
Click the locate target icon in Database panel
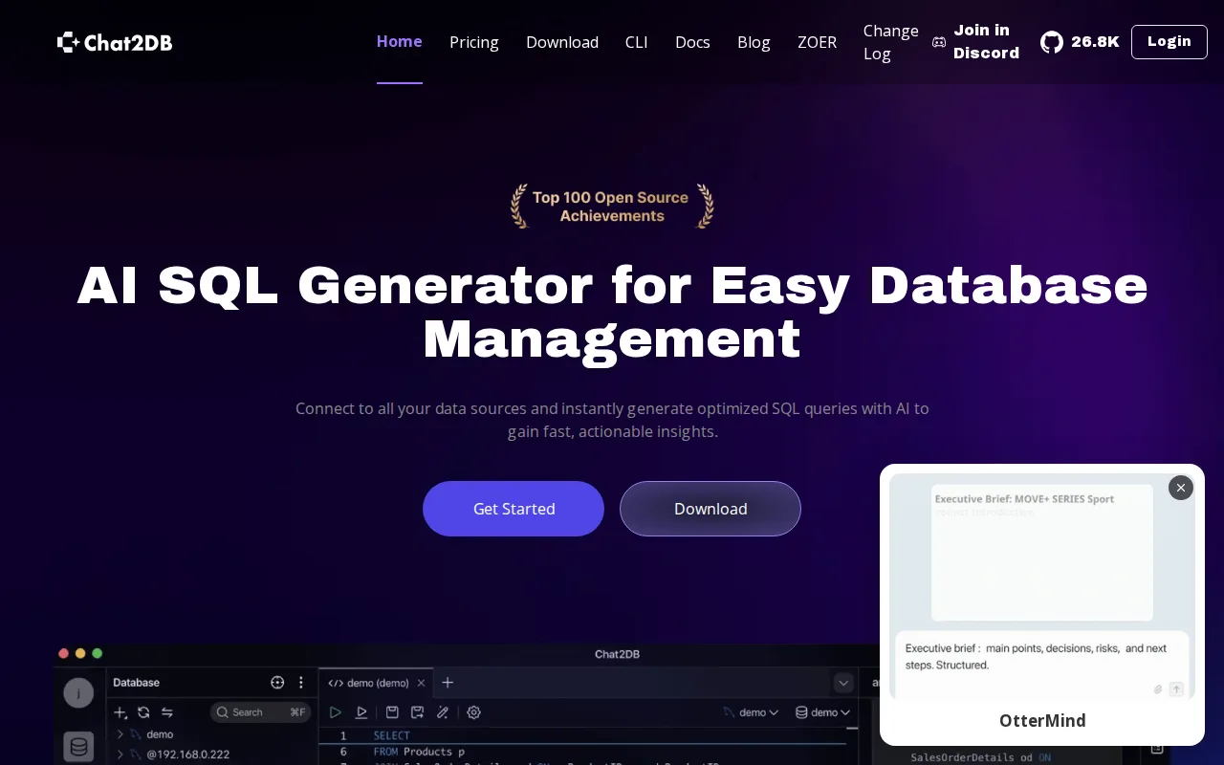[x=277, y=683]
